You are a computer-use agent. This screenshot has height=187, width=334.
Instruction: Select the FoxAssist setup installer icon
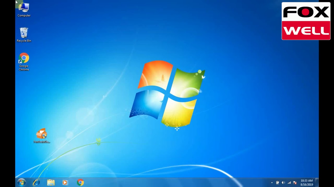click(42, 136)
